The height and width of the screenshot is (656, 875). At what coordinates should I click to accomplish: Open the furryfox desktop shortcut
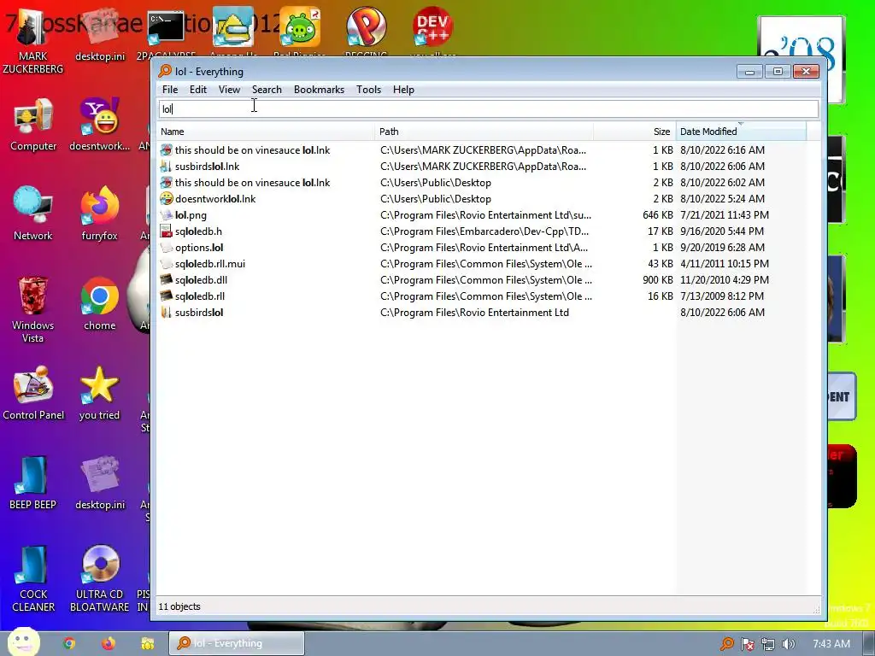[x=99, y=214]
